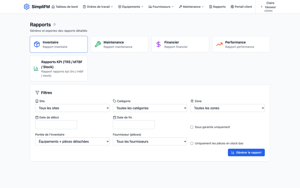Screen dimensions: 300x188
Task: Select the Inventaire report card
Action: (x=59, y=44)
